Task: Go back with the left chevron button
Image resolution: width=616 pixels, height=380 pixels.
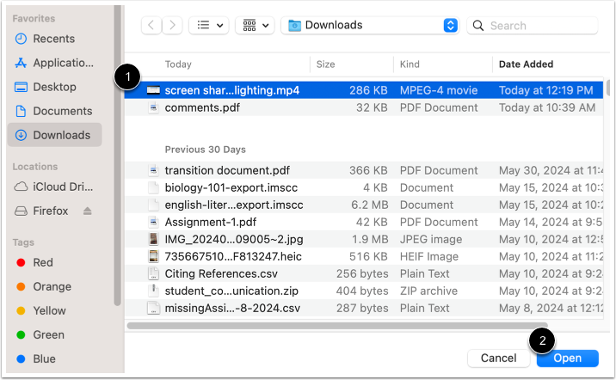Action: (151, 26)
